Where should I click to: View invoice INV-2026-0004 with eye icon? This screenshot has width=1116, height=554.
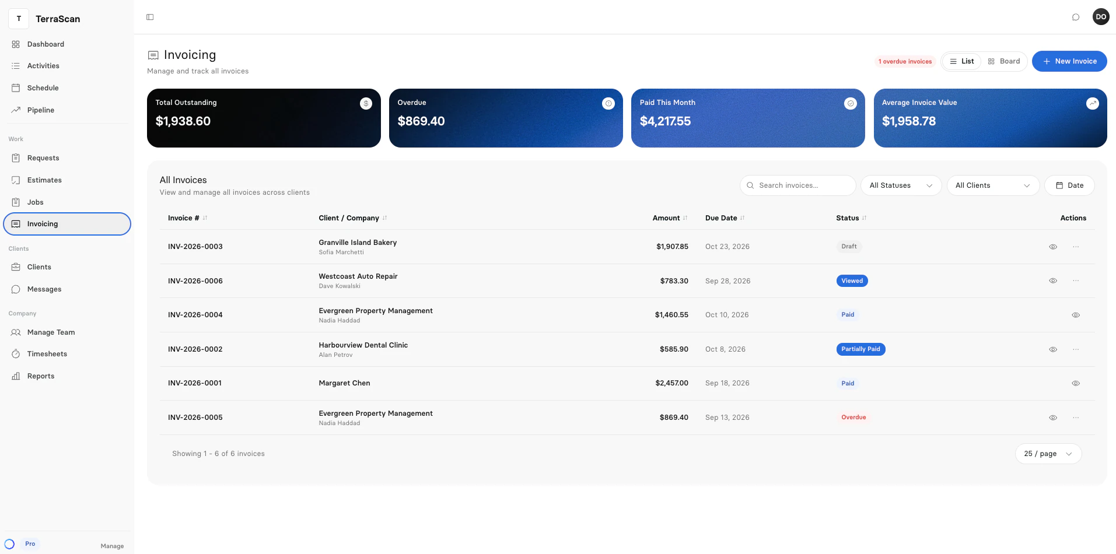point(1076,315)
